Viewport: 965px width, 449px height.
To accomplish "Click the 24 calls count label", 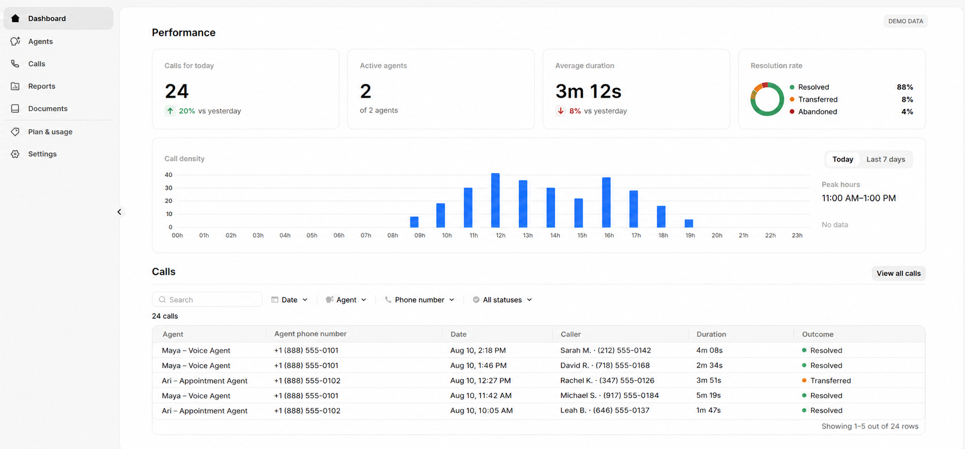I will tap(165, 316).
